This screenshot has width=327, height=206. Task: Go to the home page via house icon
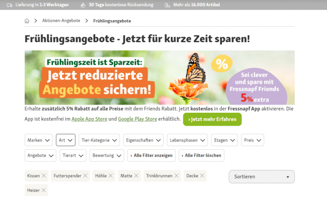27,21
